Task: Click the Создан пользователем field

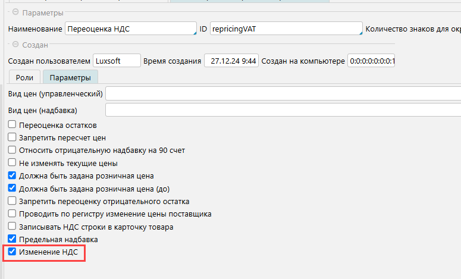Action: (x=116, y=61)
